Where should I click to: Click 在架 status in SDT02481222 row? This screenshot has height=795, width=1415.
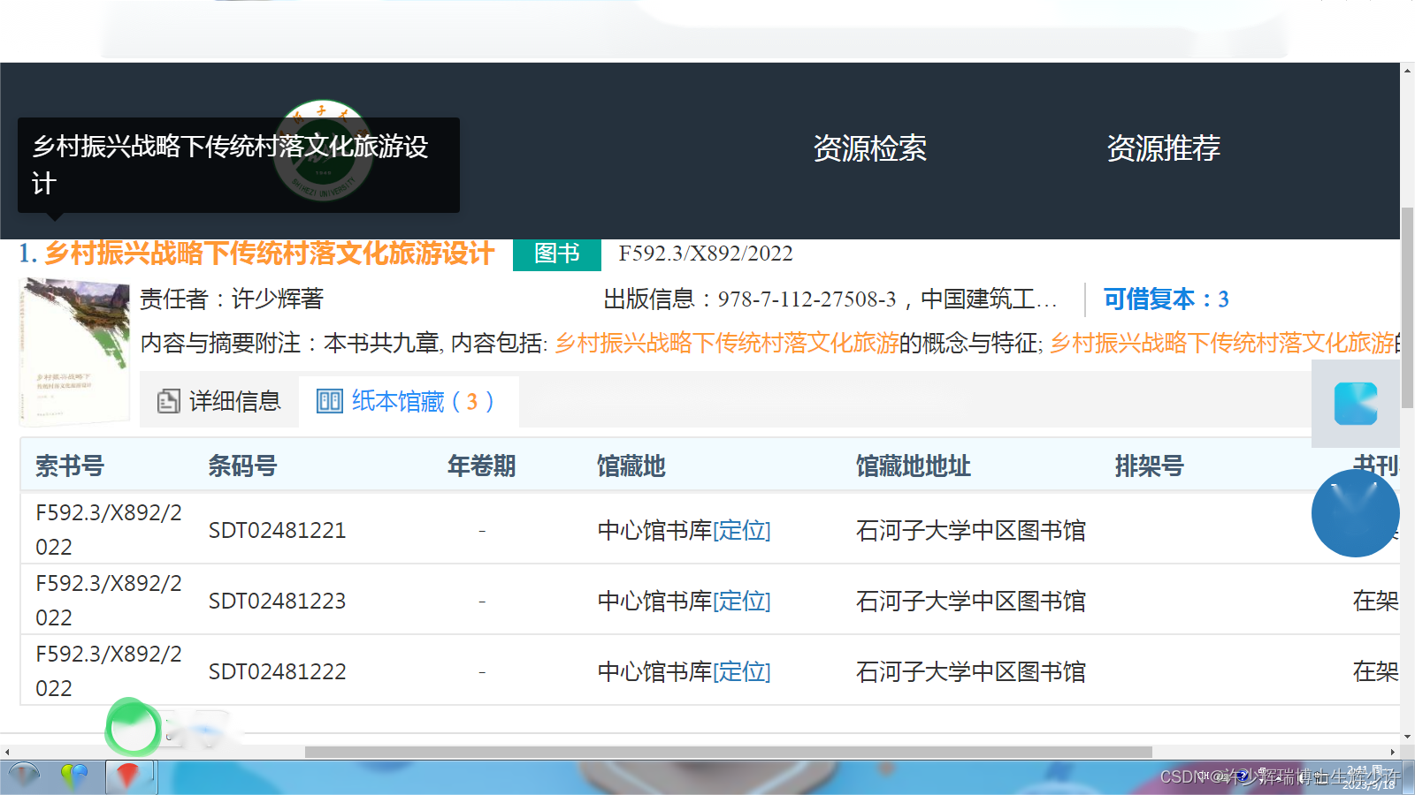1375,671
